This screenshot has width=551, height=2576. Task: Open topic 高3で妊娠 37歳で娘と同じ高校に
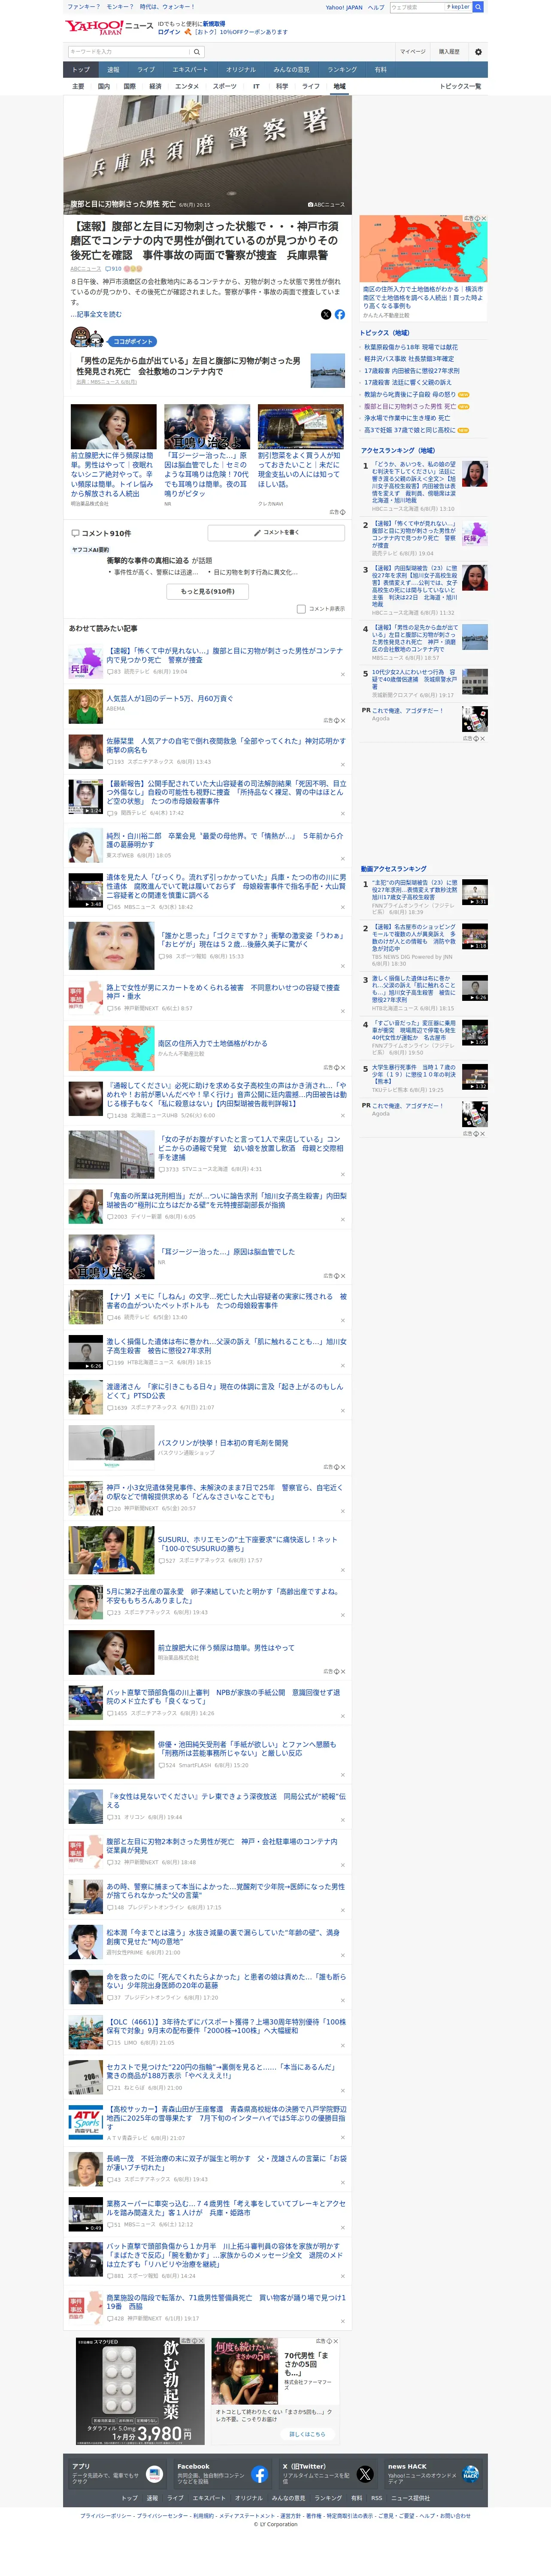pos(409,430)
